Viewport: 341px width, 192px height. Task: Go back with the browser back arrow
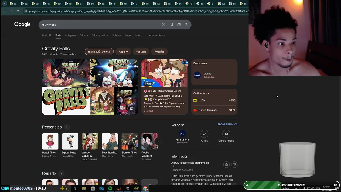[5, 11]
